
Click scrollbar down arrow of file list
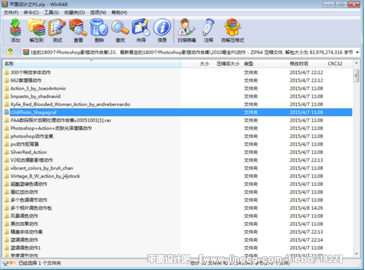click(x=356, y=254)
